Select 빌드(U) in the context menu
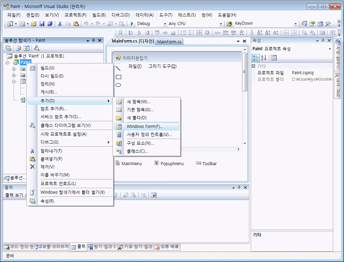344x262 pixels. coord(70,68)
